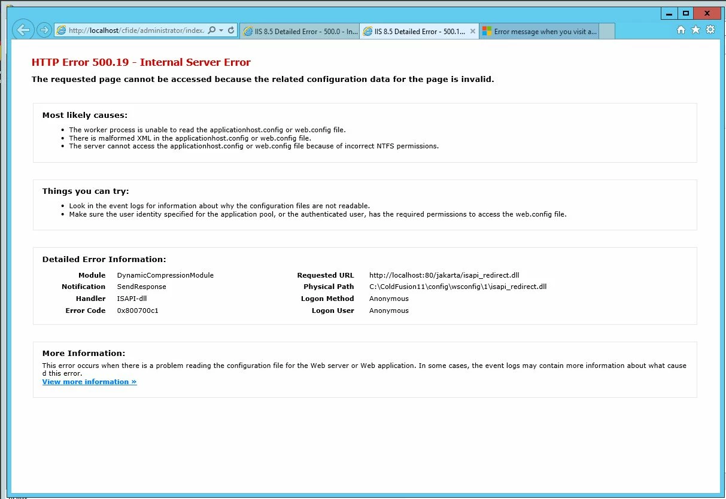Select the 'ISAPI-dll' handler value
The height and width of the screenshot is (499, 726).
[132, 299]
